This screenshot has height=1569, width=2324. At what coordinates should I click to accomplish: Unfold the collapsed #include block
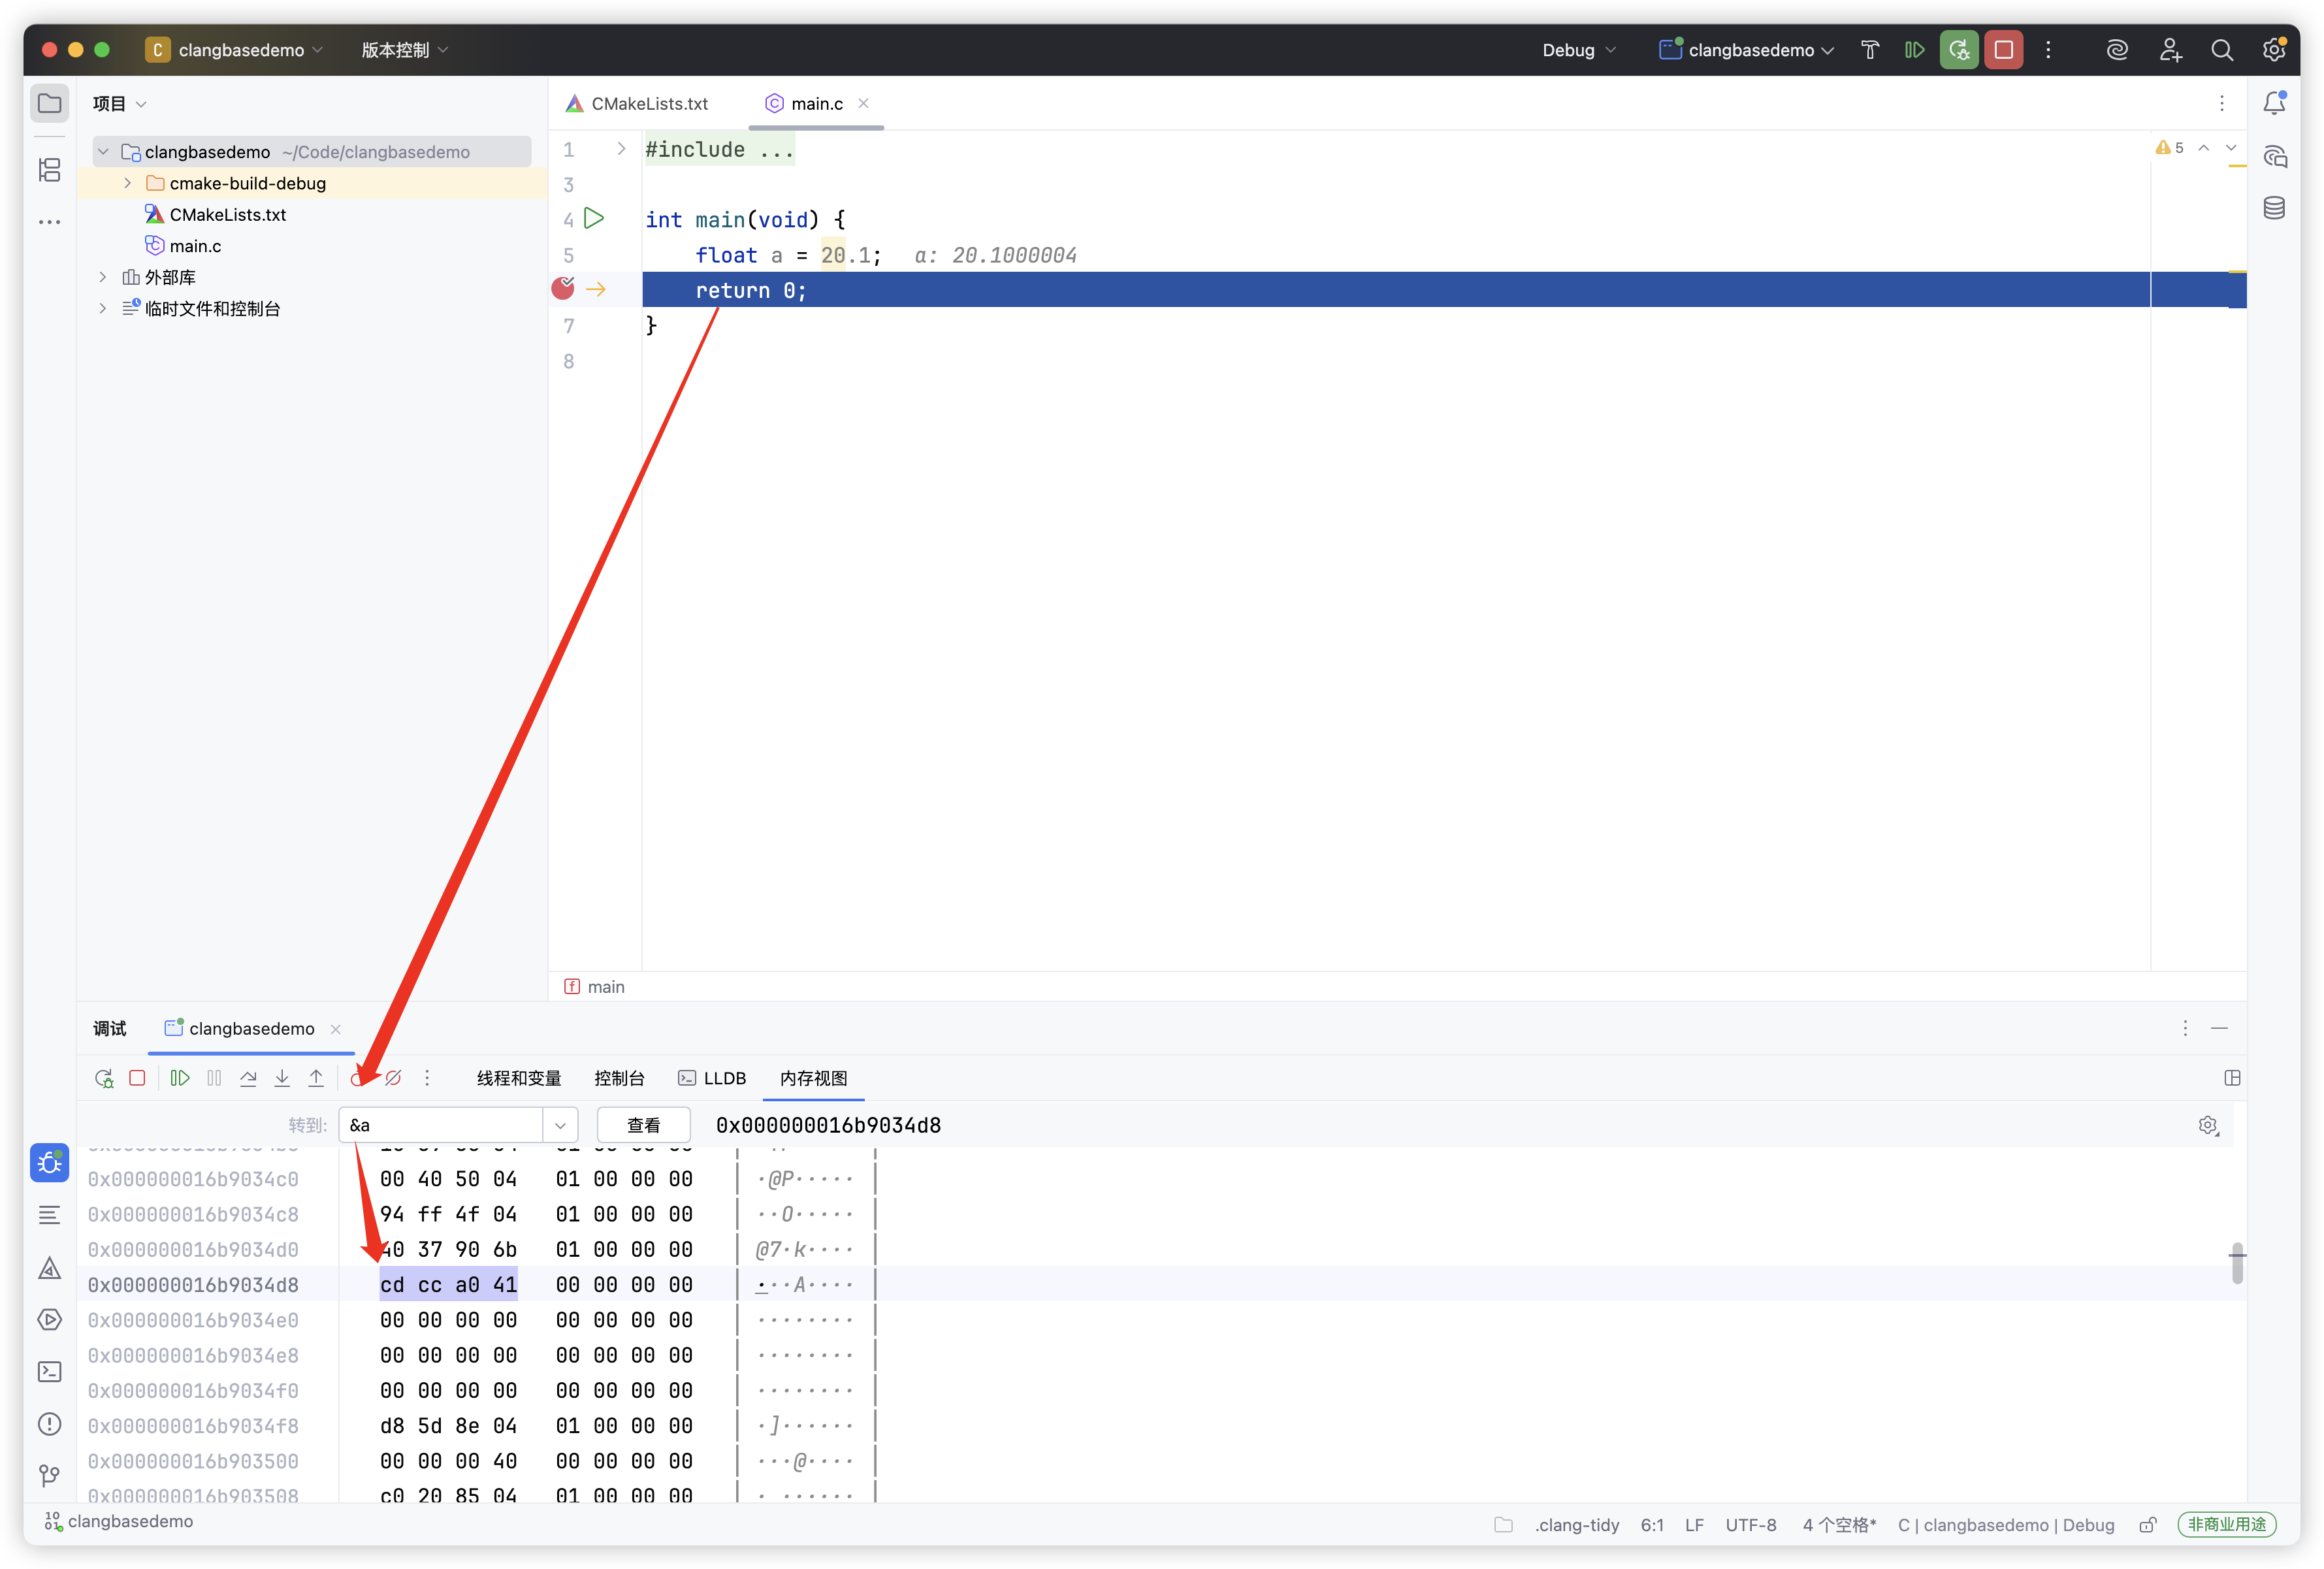pyautogui.click(x=621, y=149)
